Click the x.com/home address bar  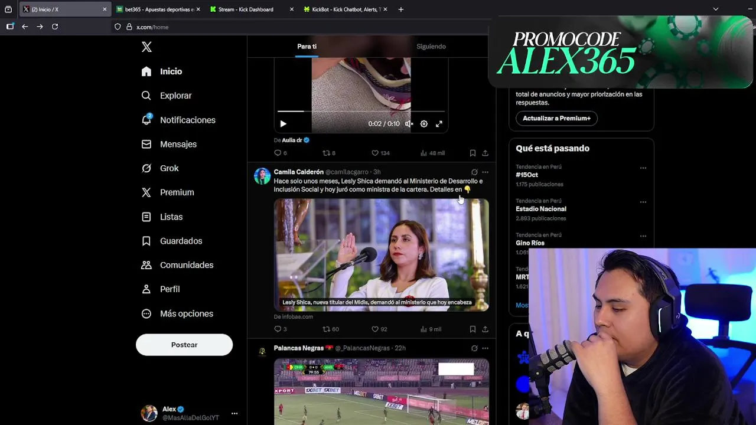click(x=301, y=27)
